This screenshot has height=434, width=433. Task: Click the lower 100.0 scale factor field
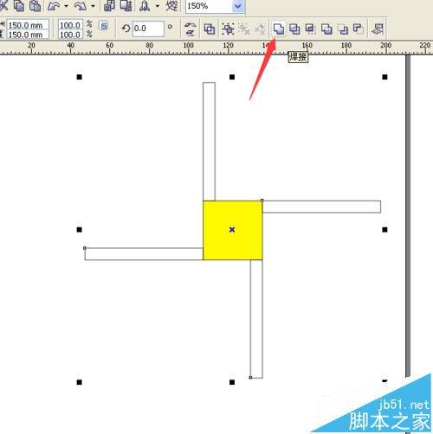coord(70,35)
